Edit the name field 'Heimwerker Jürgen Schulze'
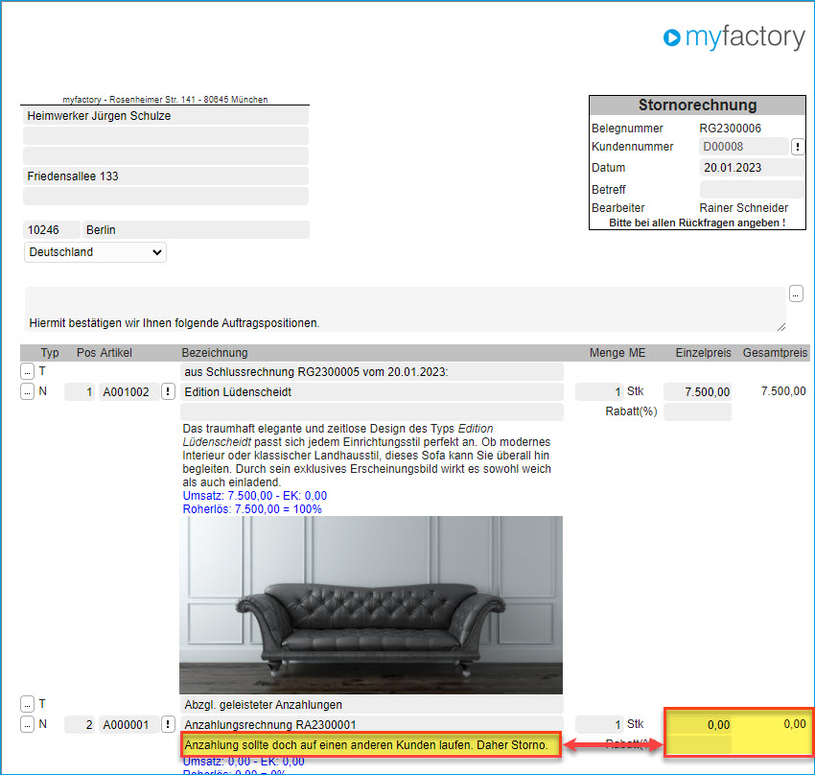Image resolution: width=815 pixels, height=775 pixels. [x=166, y=116]
